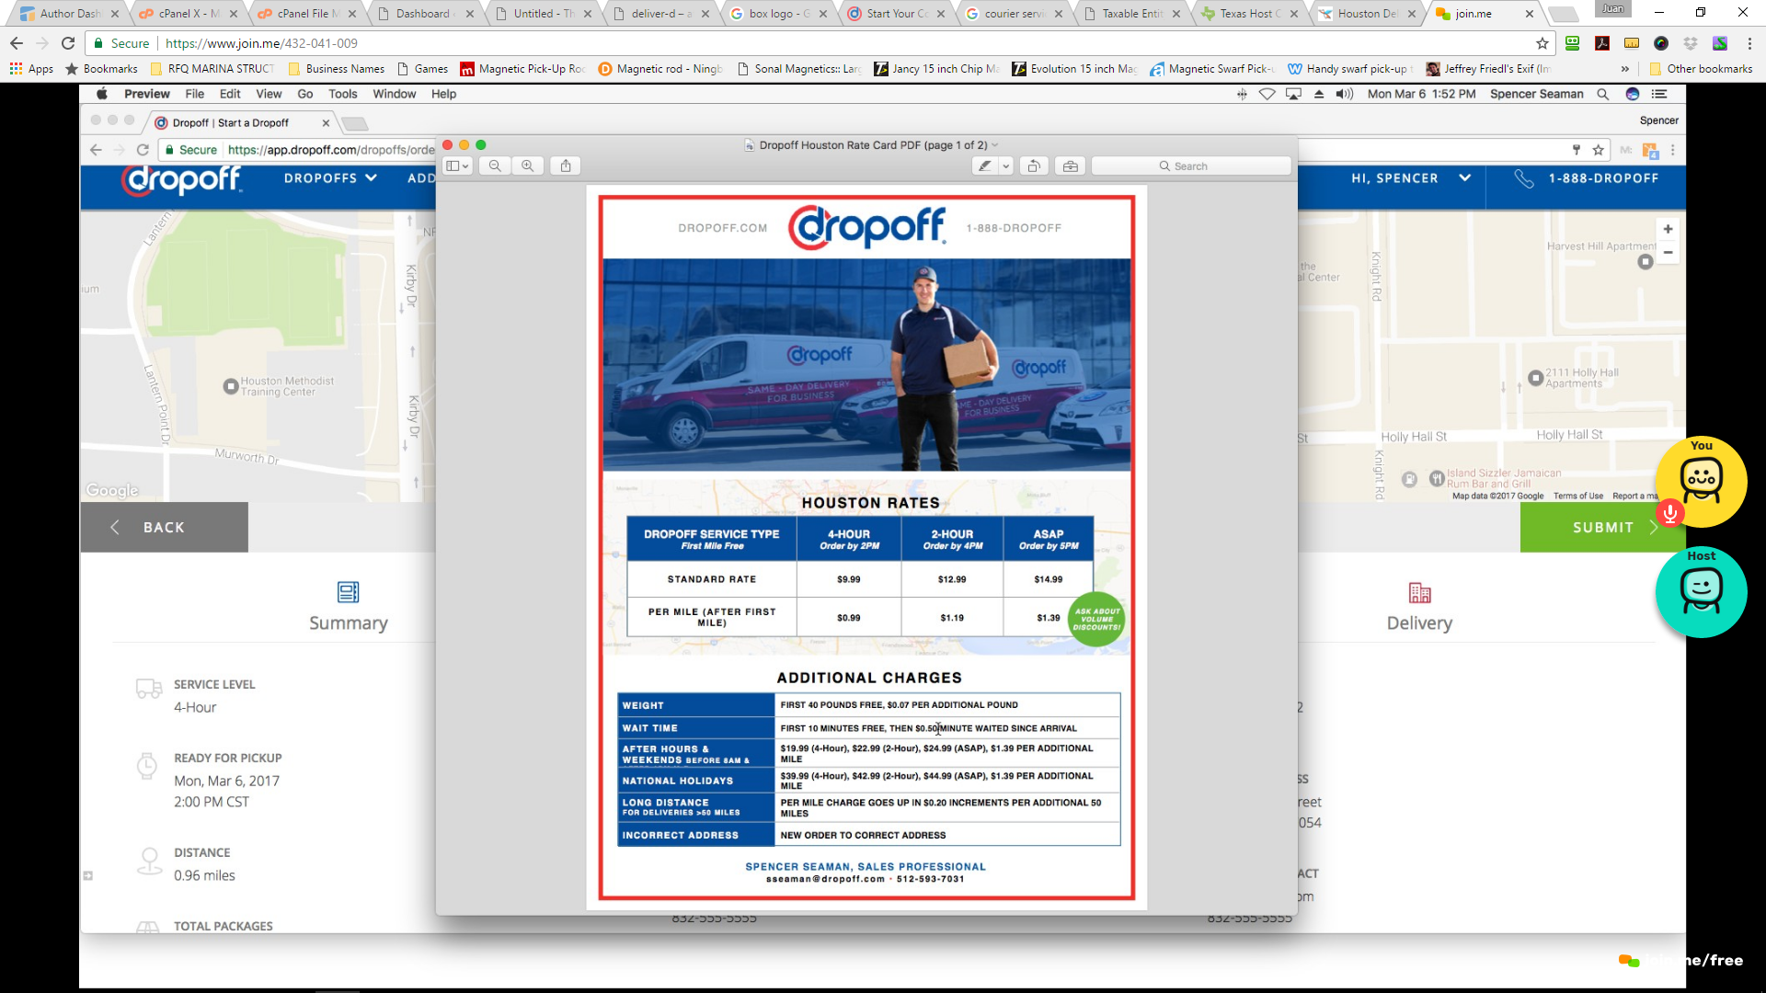This screenshot has width=1766, height=993.
Task: Click the green SUBMIT button
Action: click(x=1602, y=527)
